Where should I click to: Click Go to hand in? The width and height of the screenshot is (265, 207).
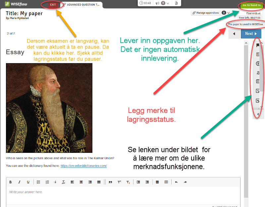coord(251,5)
